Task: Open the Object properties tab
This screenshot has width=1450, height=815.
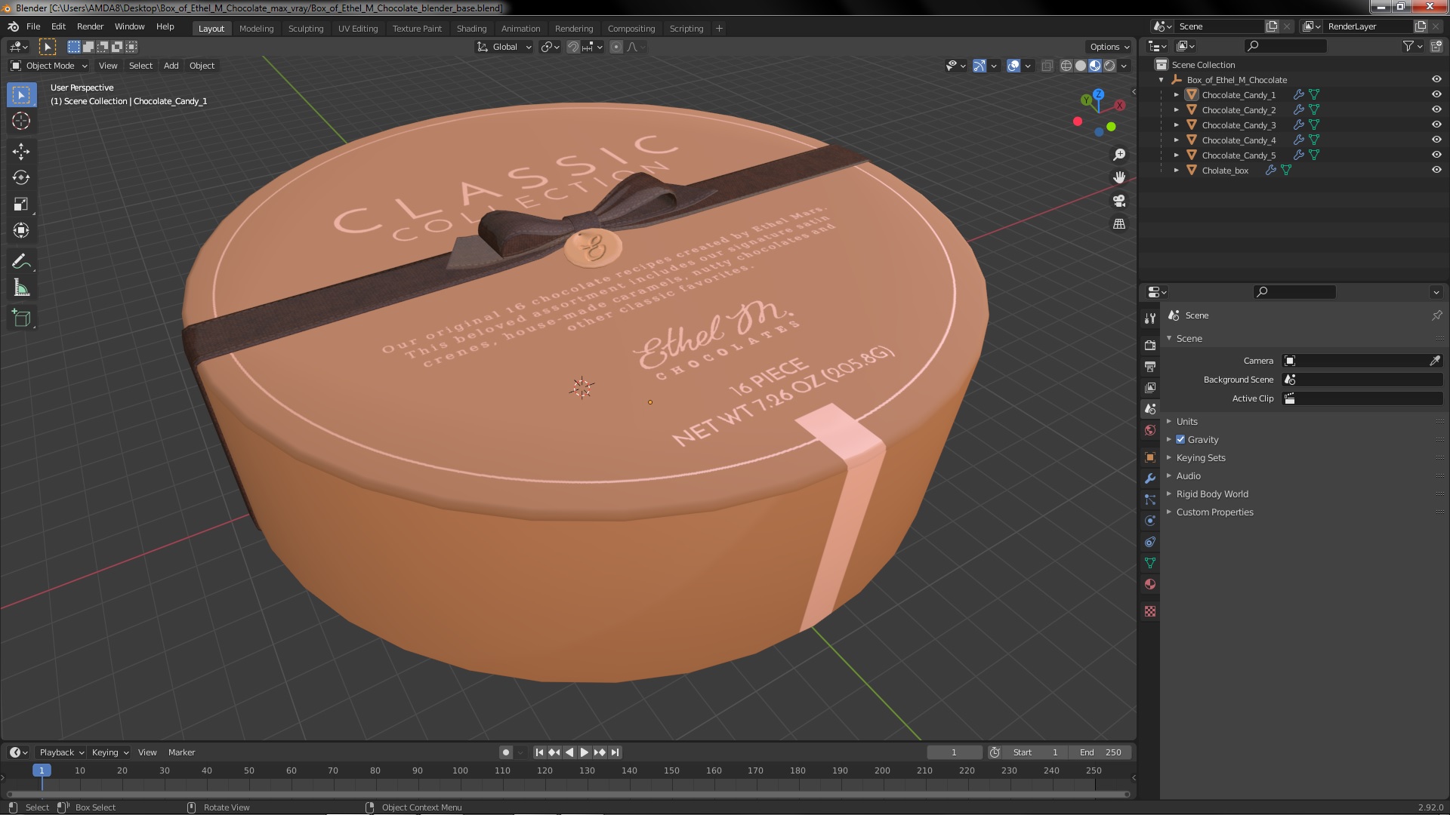Action: tap(1150, 457)
